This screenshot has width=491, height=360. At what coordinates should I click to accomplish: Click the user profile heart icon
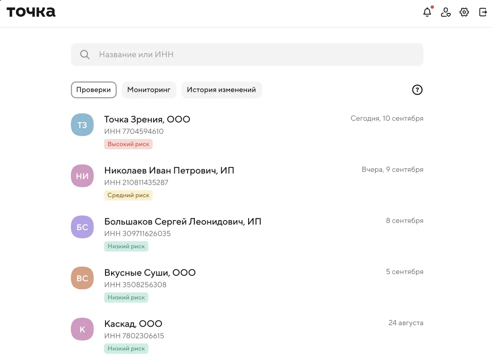tap(446, 12)
